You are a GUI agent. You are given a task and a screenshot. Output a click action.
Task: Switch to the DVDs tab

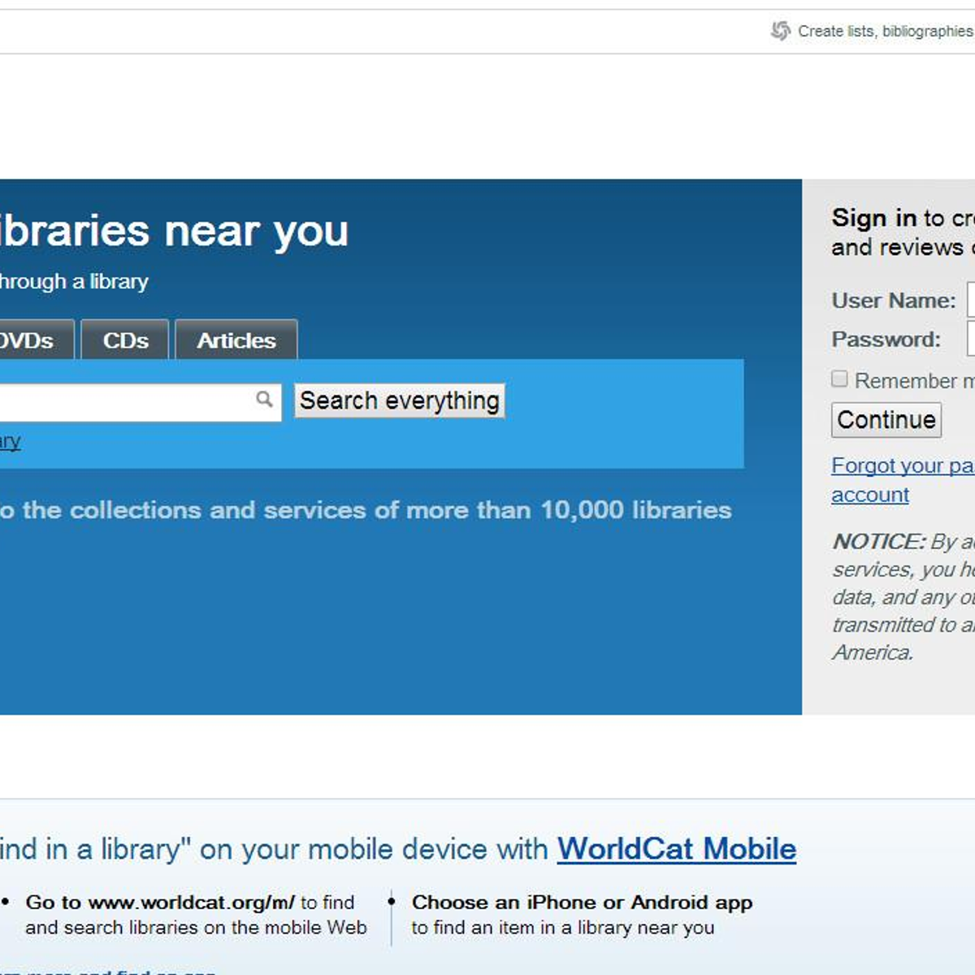pos(34,340)
